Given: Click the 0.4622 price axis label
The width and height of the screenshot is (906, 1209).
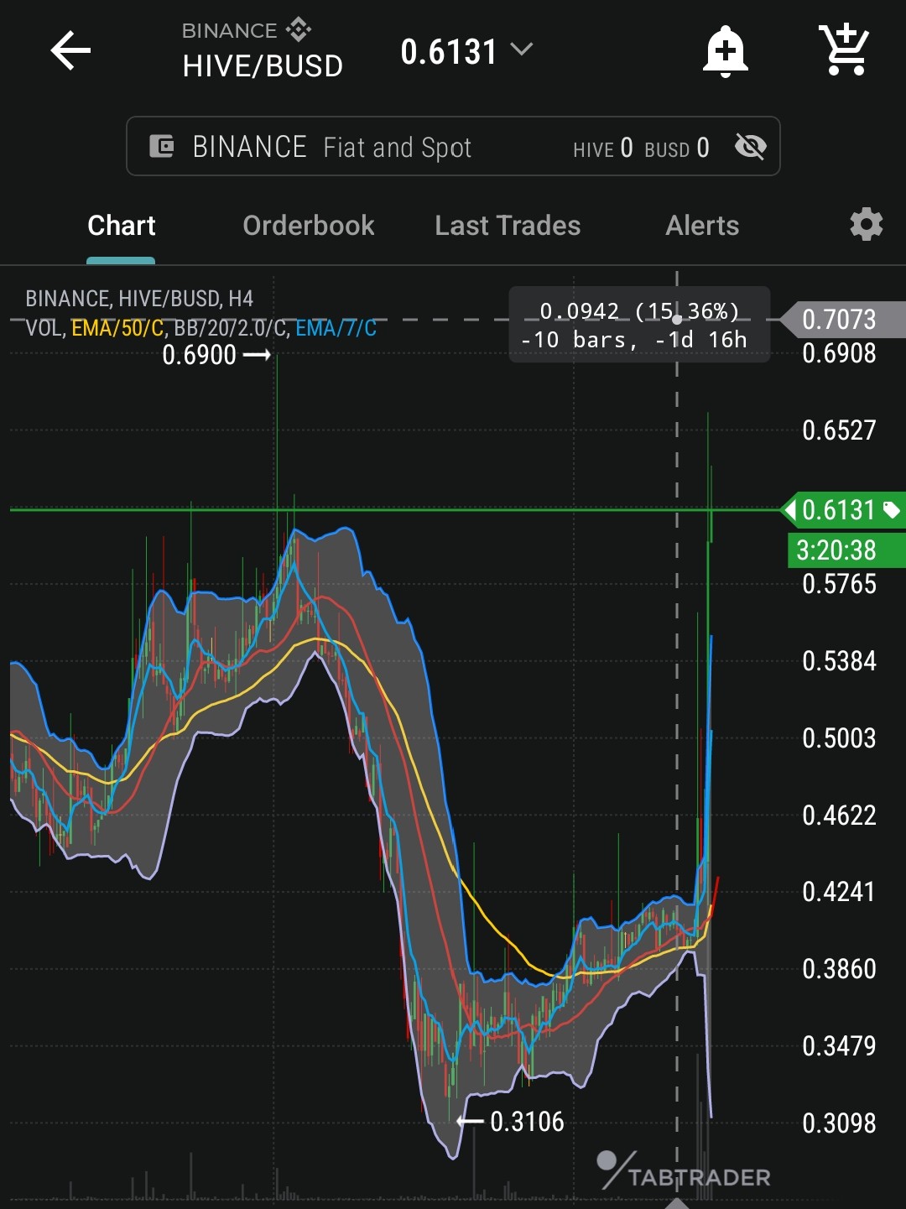Looking at the screenshot, I should pyautogui.click(x=839, y=816).
